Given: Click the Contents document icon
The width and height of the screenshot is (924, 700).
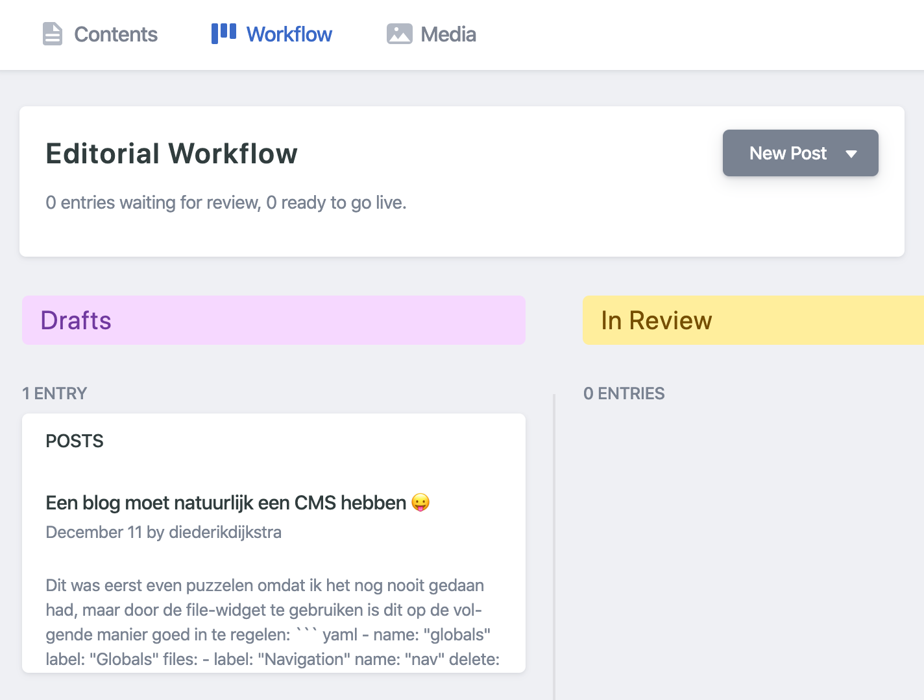Looking at the screenshot, I should click(x=53, y=34).
